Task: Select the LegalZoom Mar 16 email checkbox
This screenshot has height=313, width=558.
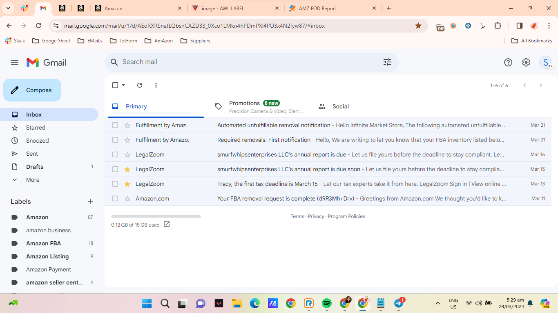Action: [115, 154]
